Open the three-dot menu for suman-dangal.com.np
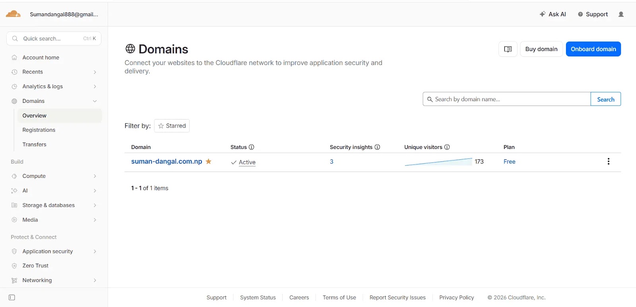 [x=609, y=161]
